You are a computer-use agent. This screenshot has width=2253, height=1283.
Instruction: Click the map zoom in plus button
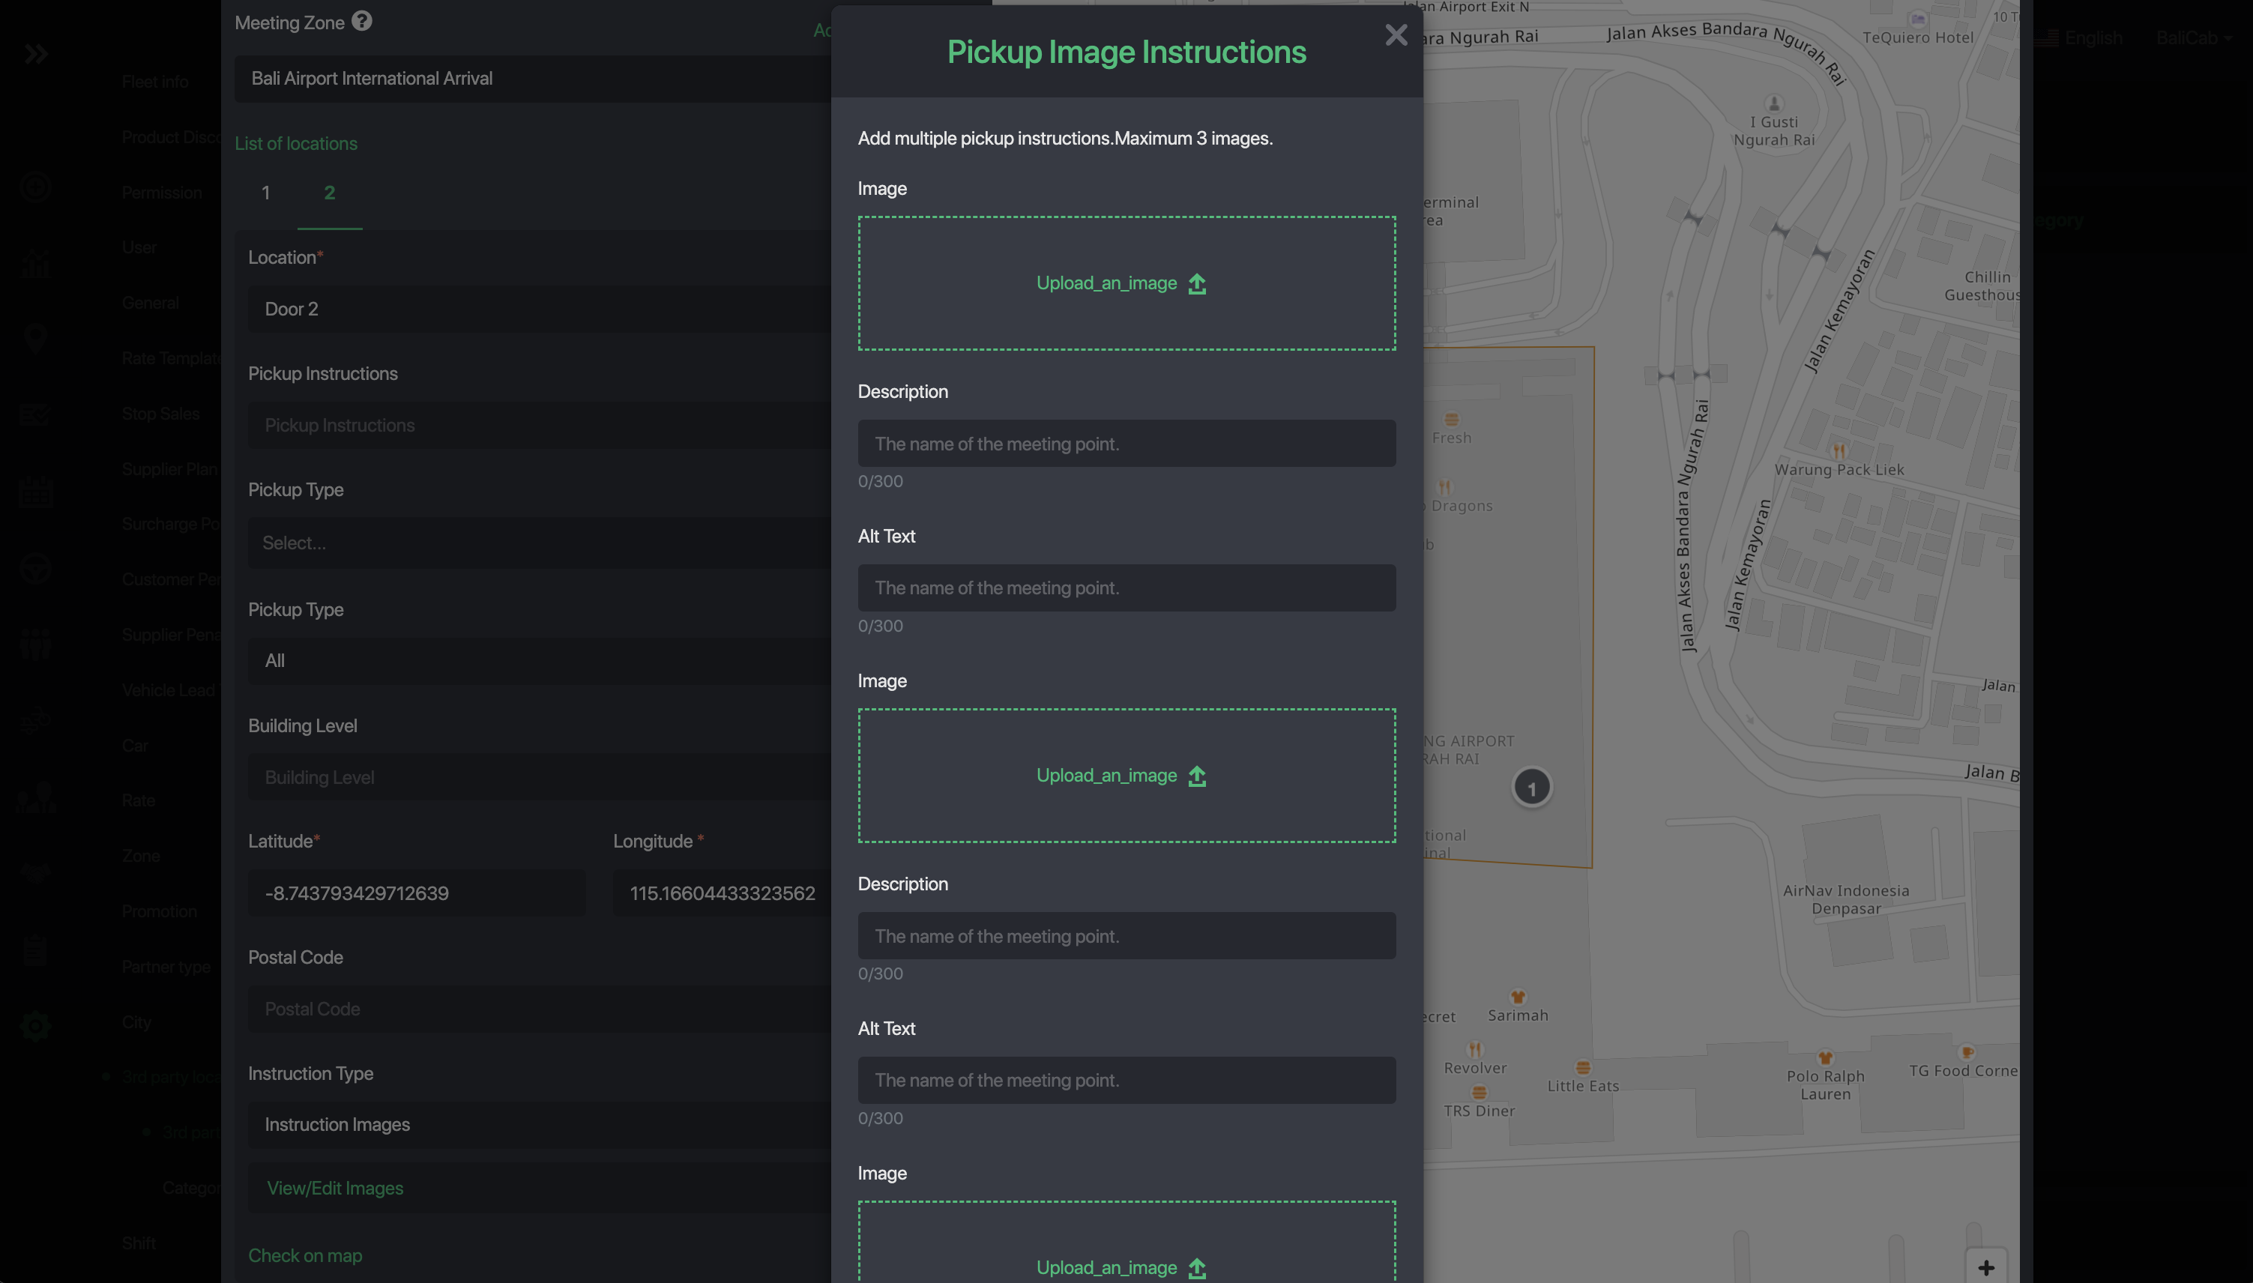pos(1985,1267)
